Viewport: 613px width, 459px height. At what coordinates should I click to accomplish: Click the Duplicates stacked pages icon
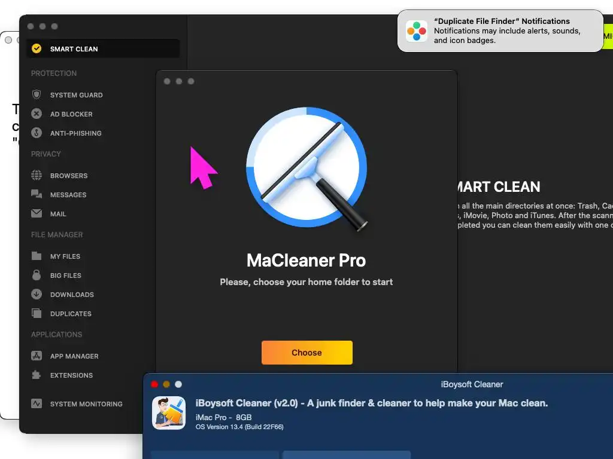37,313
